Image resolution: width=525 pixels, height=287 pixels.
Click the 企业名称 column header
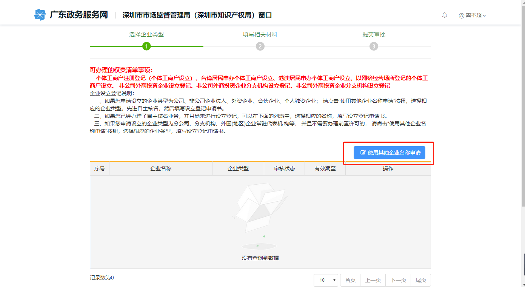tap(161, 168)
